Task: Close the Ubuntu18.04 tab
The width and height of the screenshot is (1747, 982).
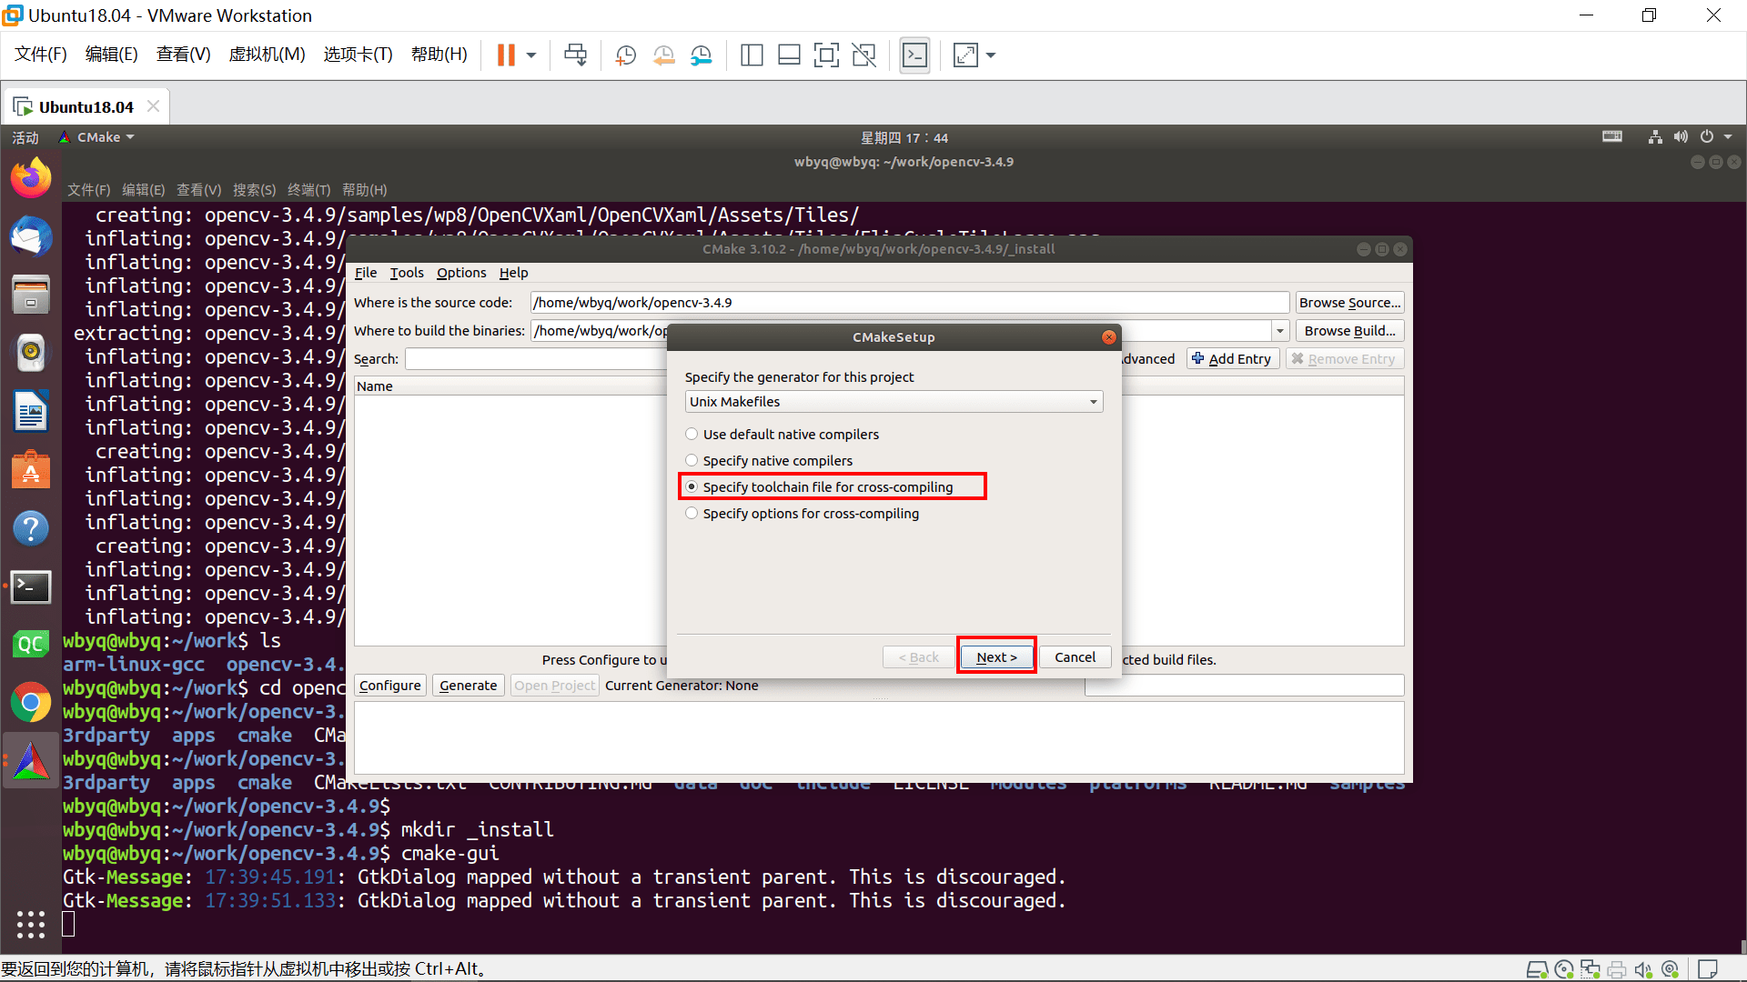Action: point(154,106)
